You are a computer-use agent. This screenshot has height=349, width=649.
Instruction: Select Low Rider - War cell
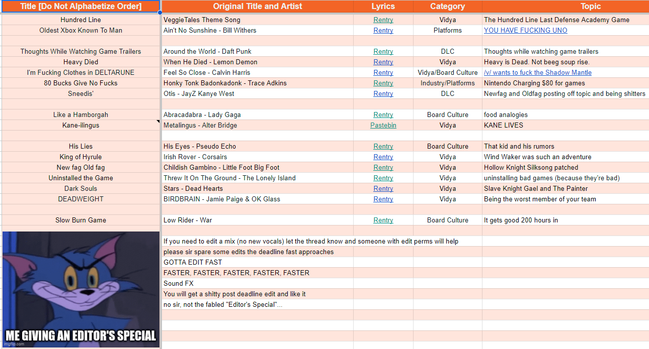point(257,220)
